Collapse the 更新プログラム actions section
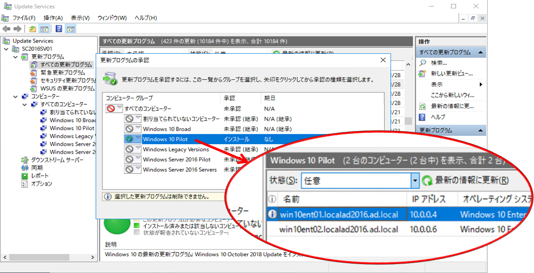Image resolution: width=534 pixels, height=273 pixels. click(480, 130)
